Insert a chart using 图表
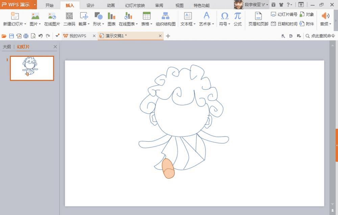Image resolution: width=338 pixels, height=215 pixels. point(112,19)
